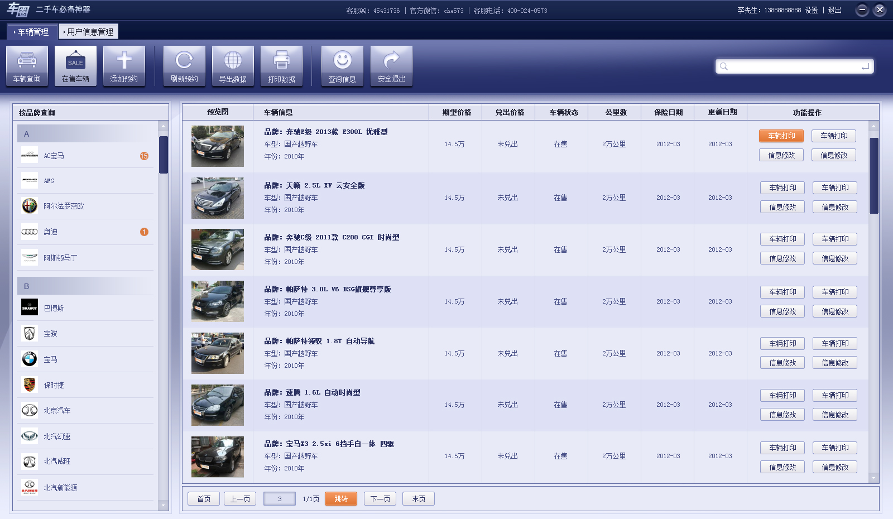Click section header A in brand list
The height and width of the screenshot is (519, 893).
coord(85,133)
